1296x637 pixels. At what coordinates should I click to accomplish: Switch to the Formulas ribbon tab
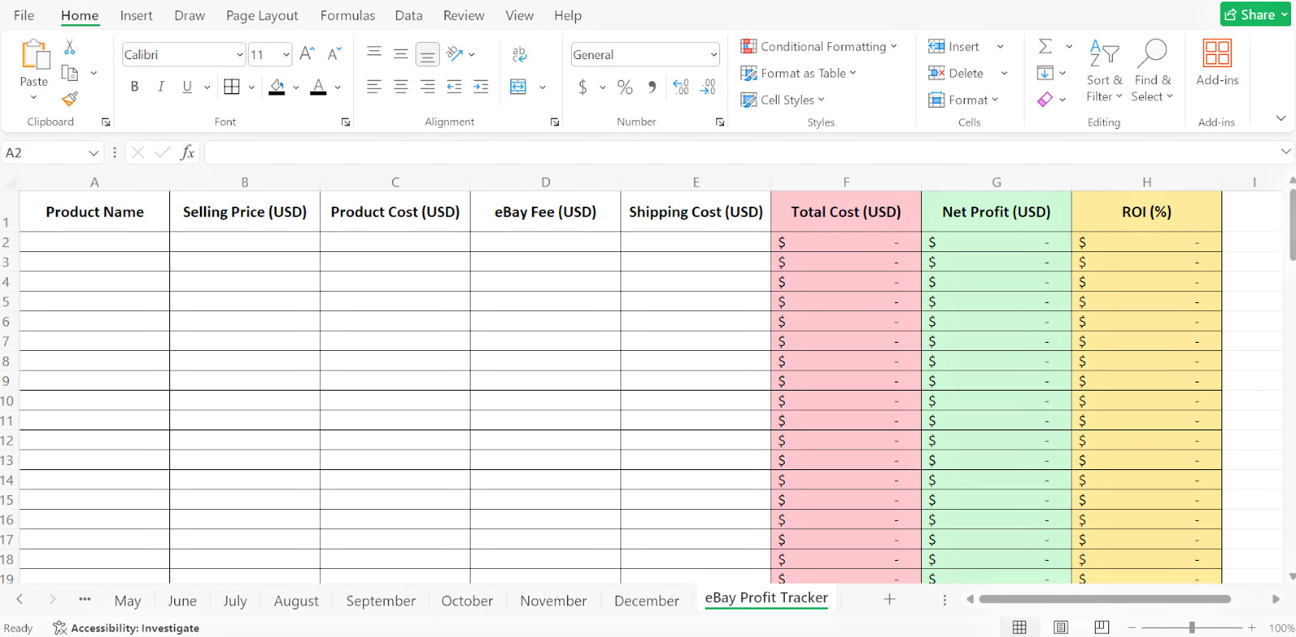347,15
